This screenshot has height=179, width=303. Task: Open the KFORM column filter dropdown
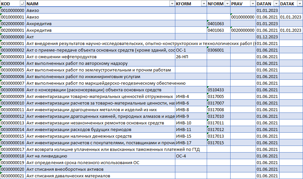coord(204,4)
